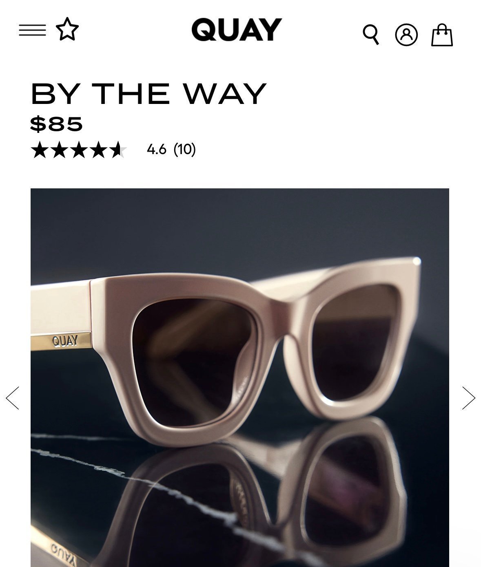Click the partially filled fifth rating star
The image size is (481, 567).
[118, 150]
